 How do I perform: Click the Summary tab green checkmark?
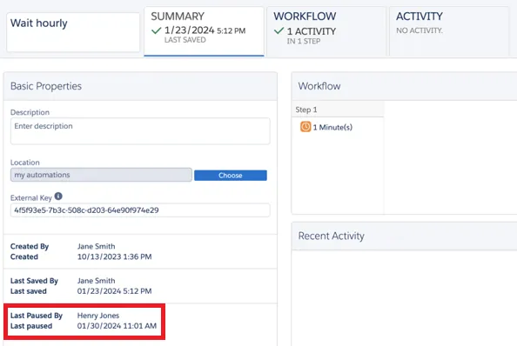[x=156, y=30]
